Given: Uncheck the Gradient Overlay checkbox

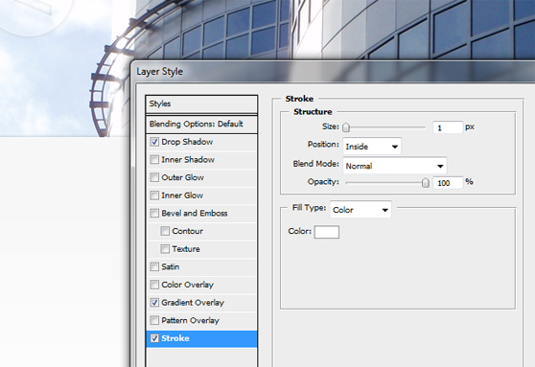Looking at the screenshot, I should pos(154,303).
